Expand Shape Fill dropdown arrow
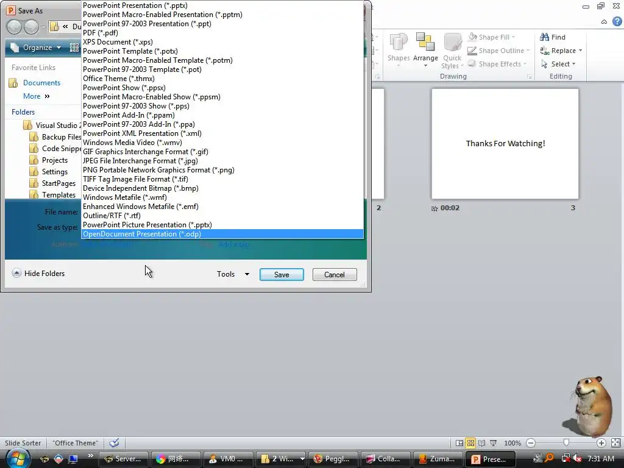The width and height of the screenshot is (624, 468). [x=513, y=37]
